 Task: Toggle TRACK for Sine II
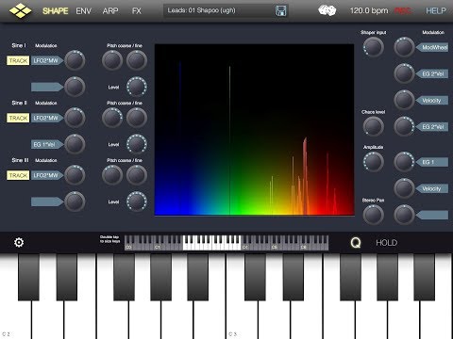(x=18, y=118)
